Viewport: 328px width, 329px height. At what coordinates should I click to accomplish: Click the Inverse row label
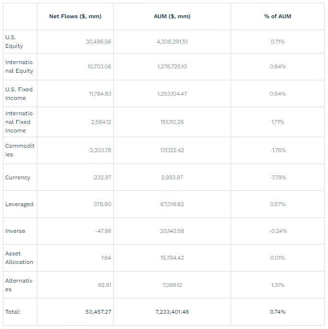coord(15,231)
